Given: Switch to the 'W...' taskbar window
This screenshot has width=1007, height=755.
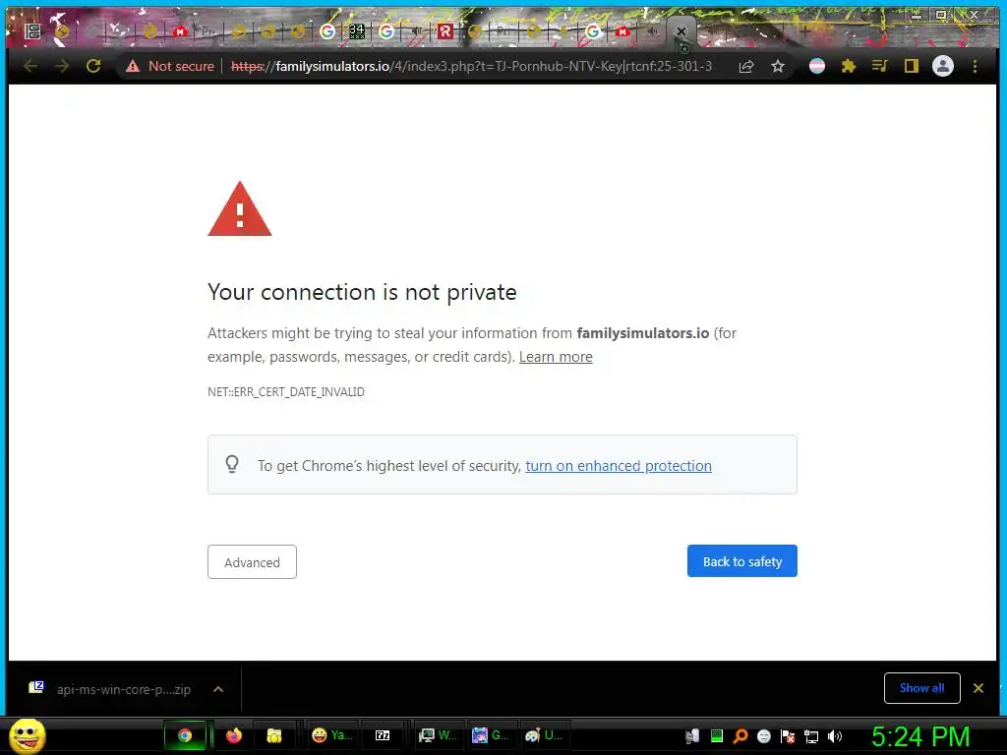Looking at the screenshot, I should pos(438,735).
